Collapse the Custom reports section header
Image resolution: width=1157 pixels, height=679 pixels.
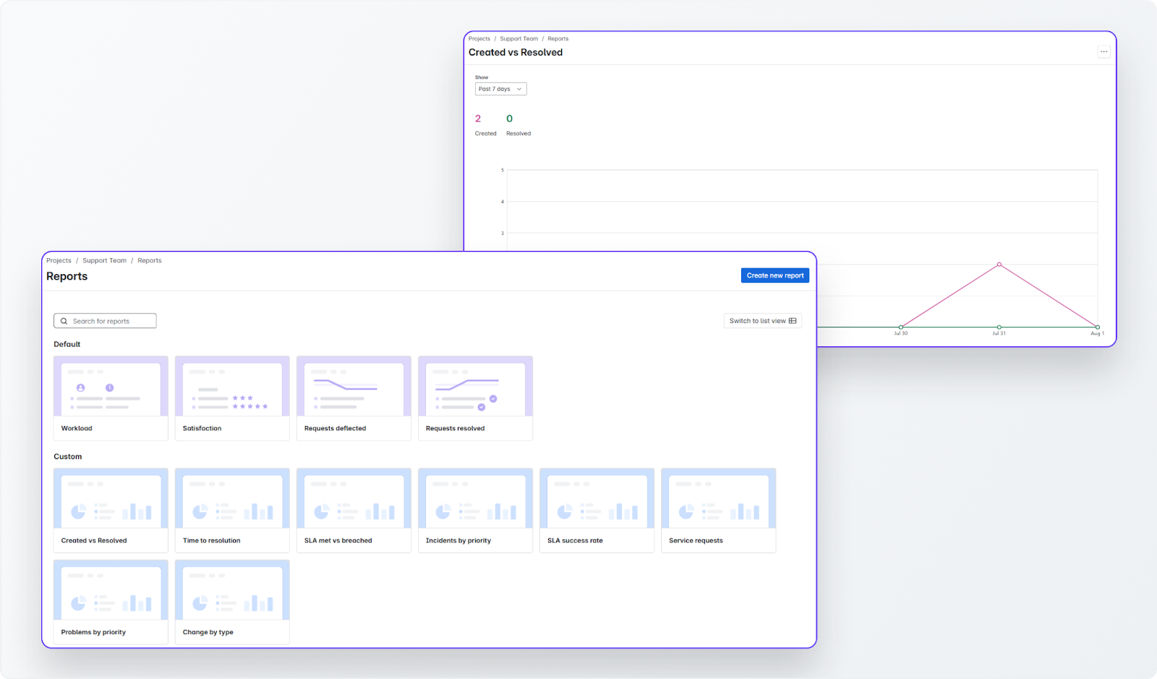[68, 456]
